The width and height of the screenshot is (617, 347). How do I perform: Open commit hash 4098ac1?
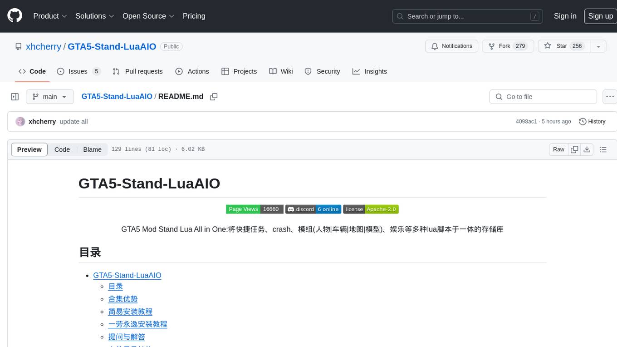click(526, 122)
